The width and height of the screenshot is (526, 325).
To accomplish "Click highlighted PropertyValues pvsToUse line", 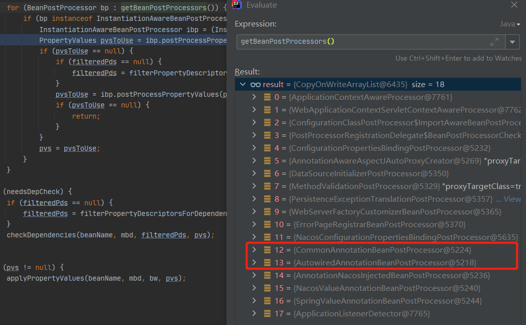I will coord(113,40).
